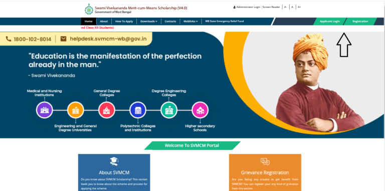Expand the Weblinks dropdown menu
The height and width of the screenshot is (191, 385).
pyautogui.click(x=190, y=22)
